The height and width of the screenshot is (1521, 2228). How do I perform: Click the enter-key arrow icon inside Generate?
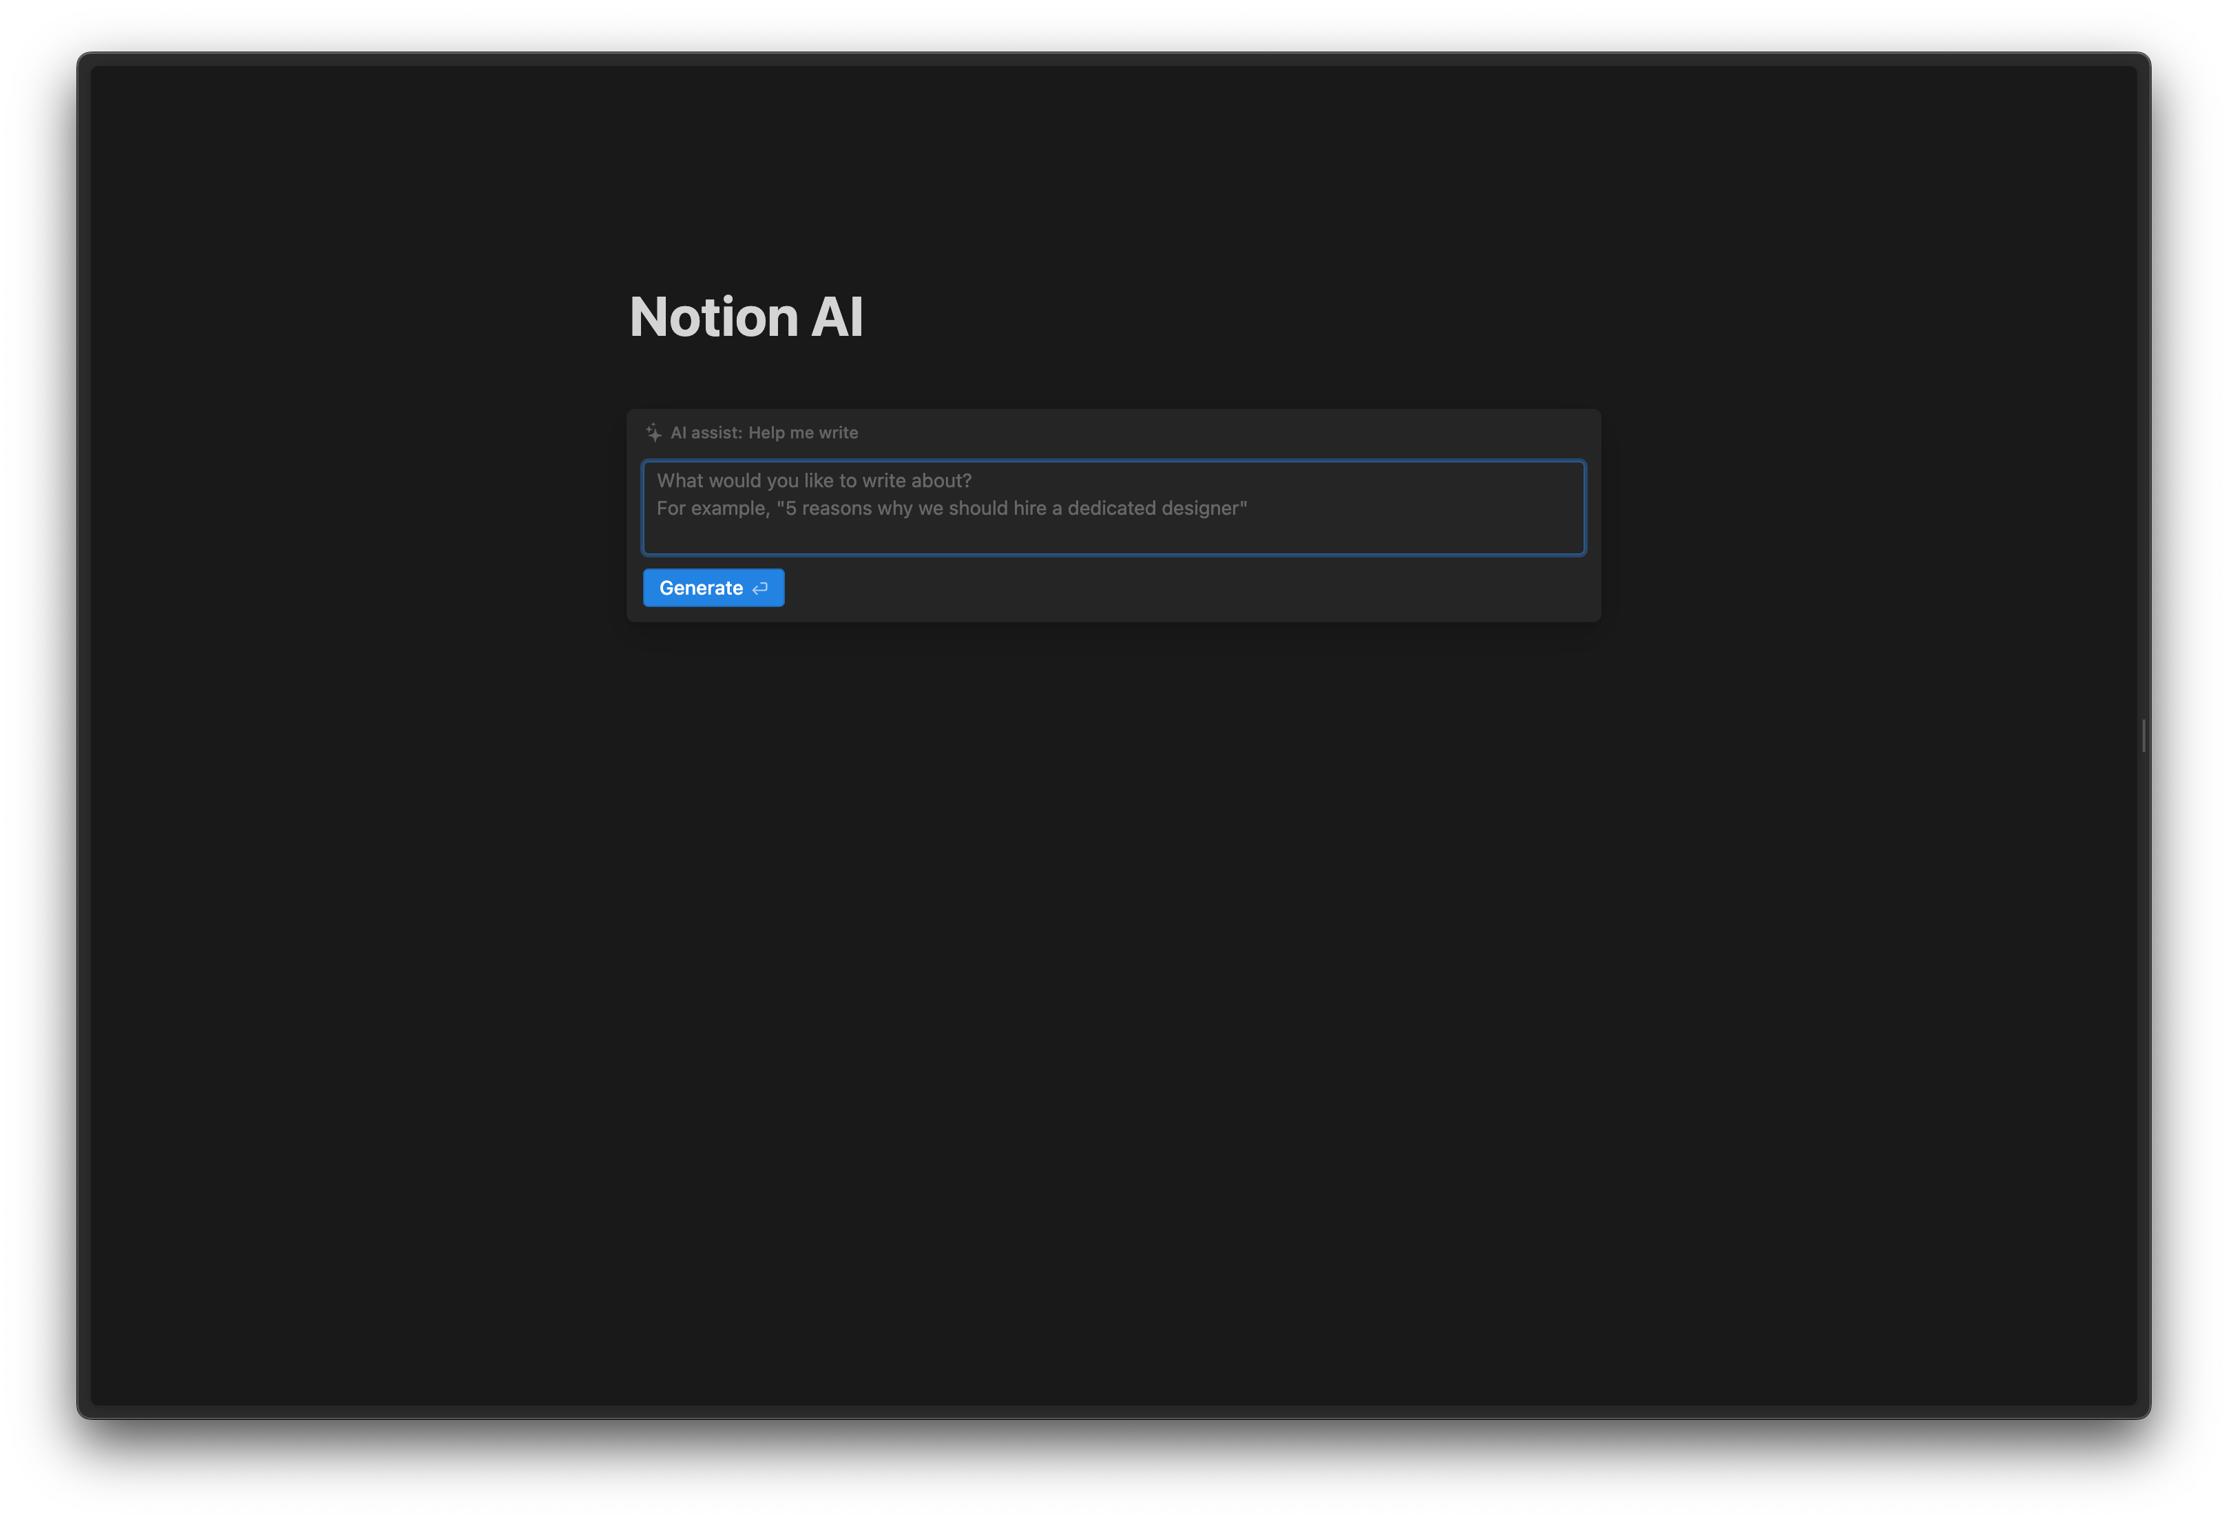click(x=760, y=588)
